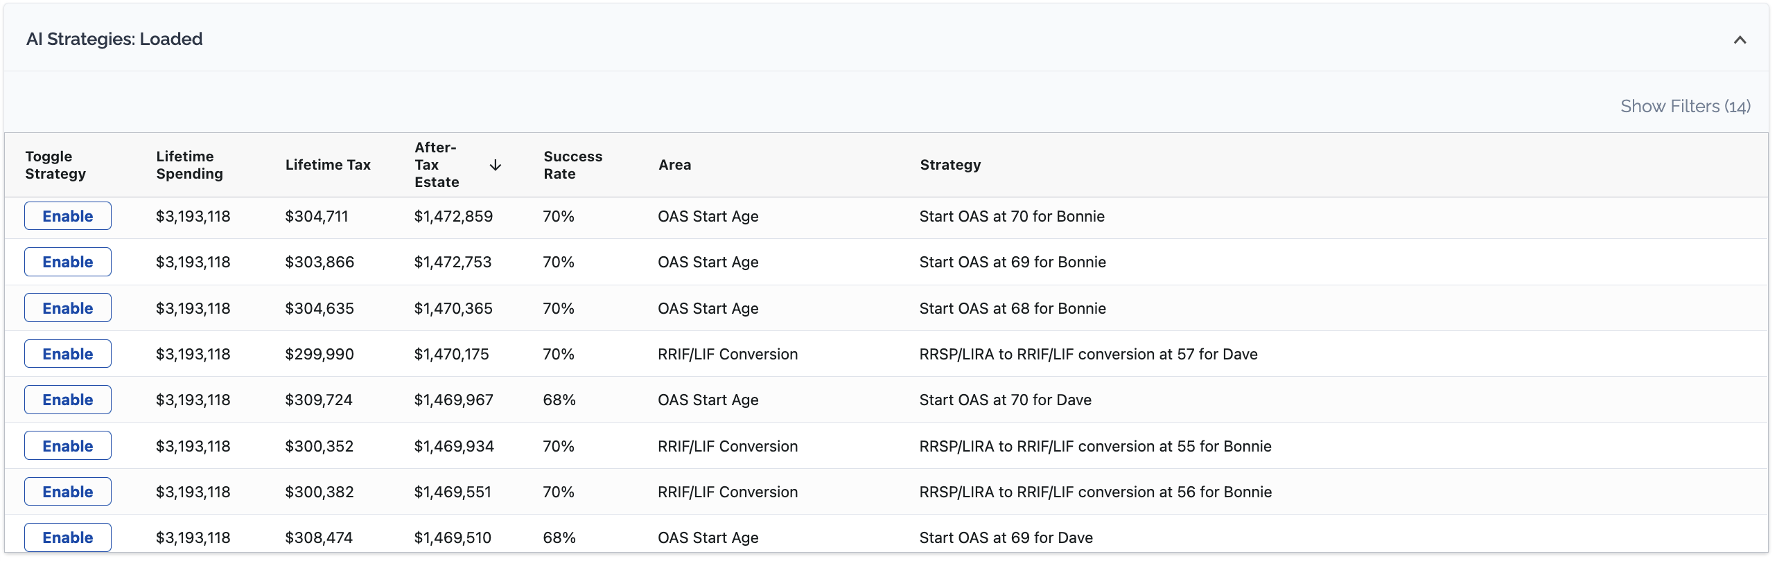
Task: Sort by Lifetime Spending column header
Action: (189, 165)
